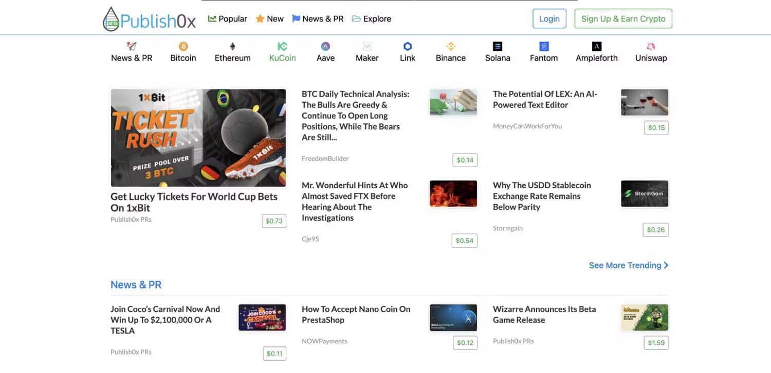The image size is (771, 373).
Task: Open the Explore menu item
Action: [372, 19]
